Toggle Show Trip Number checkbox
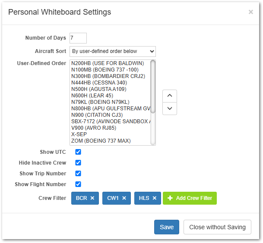 pyautogui.click(x=78, y=174)
